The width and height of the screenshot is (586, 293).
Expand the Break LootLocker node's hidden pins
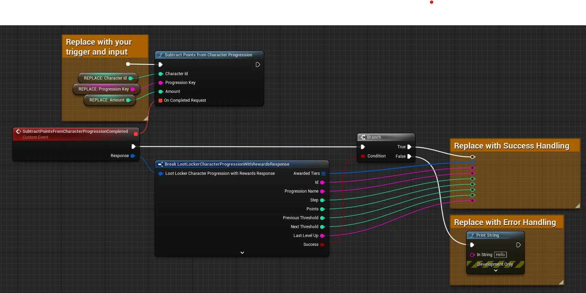pos(242,253)
